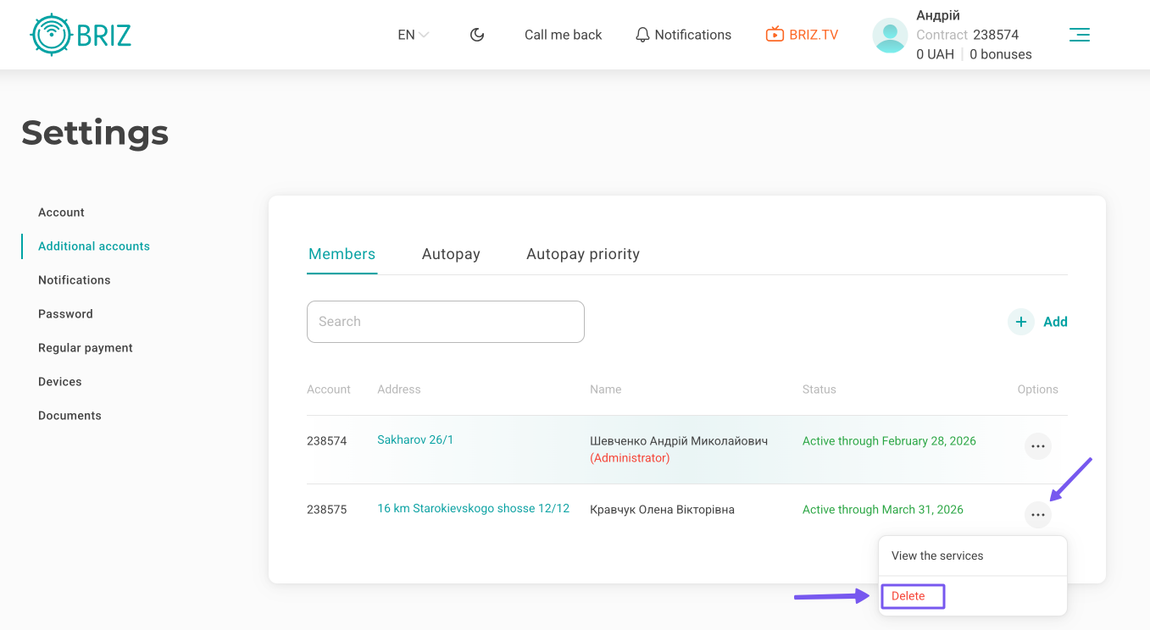The height and width of the screenshot is (630, 1150).
Task: Open BRIZ.TV from the header
Action: (x=802, y=35)
